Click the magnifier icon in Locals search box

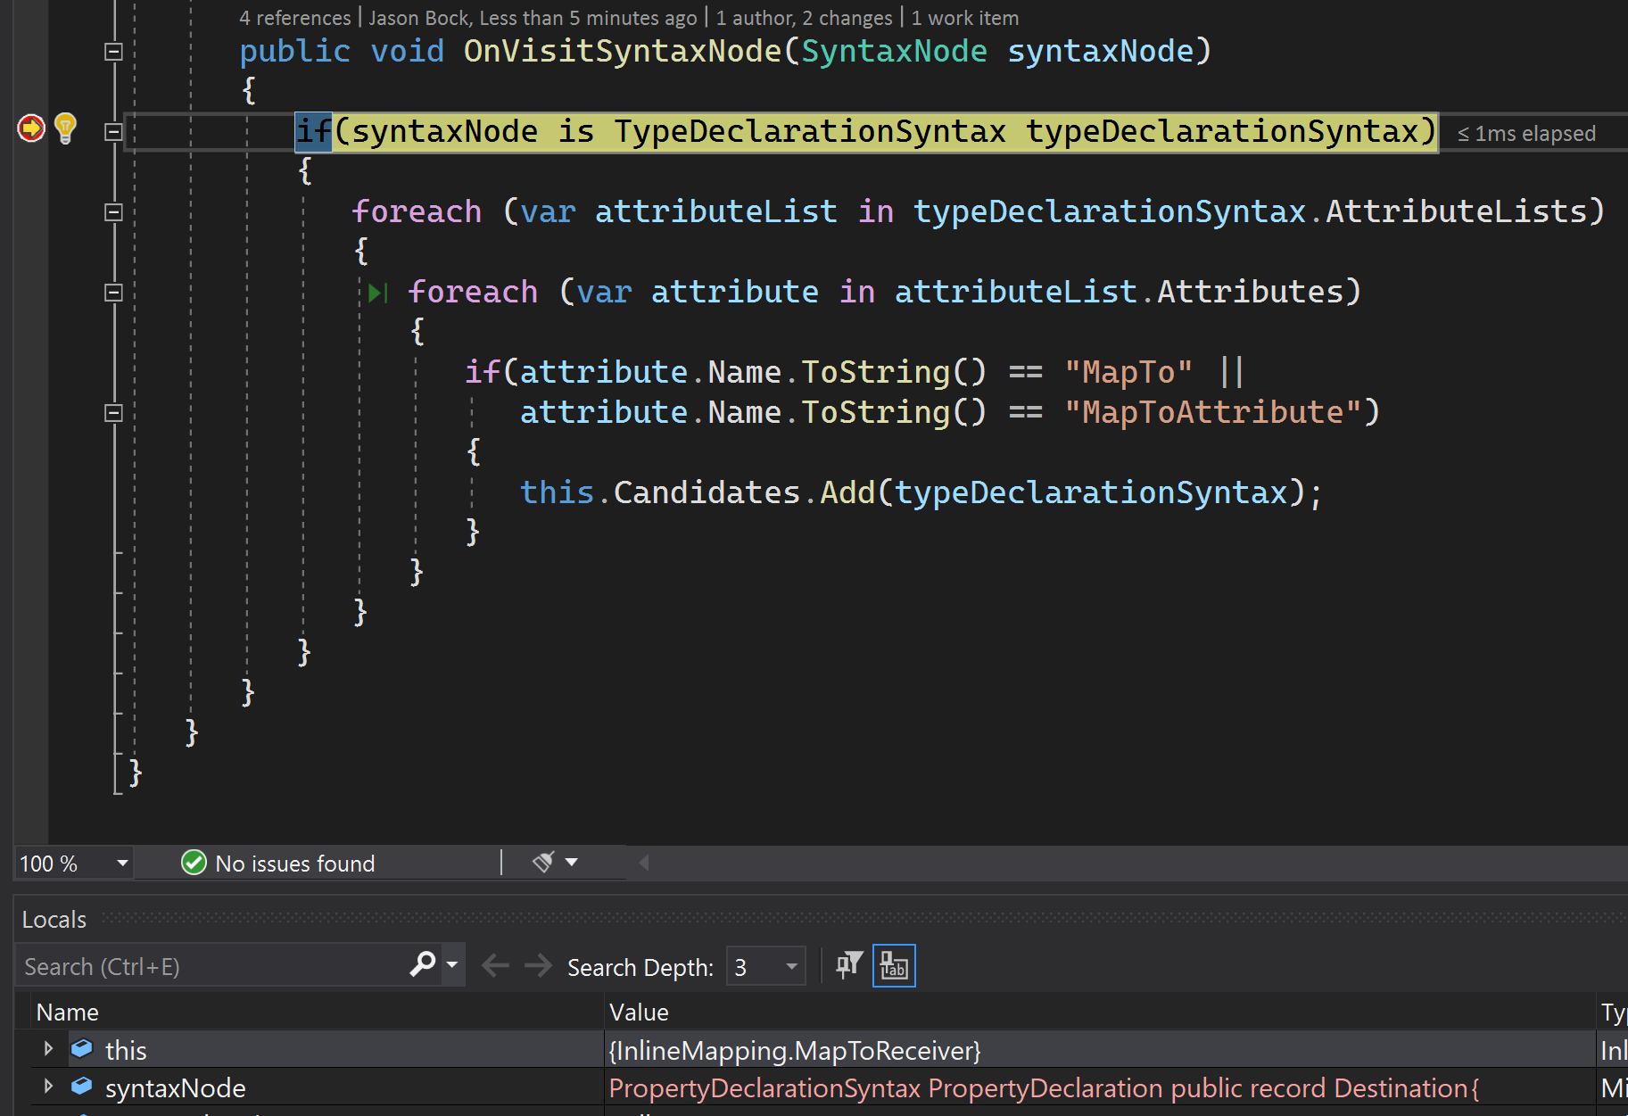[421, 964]
